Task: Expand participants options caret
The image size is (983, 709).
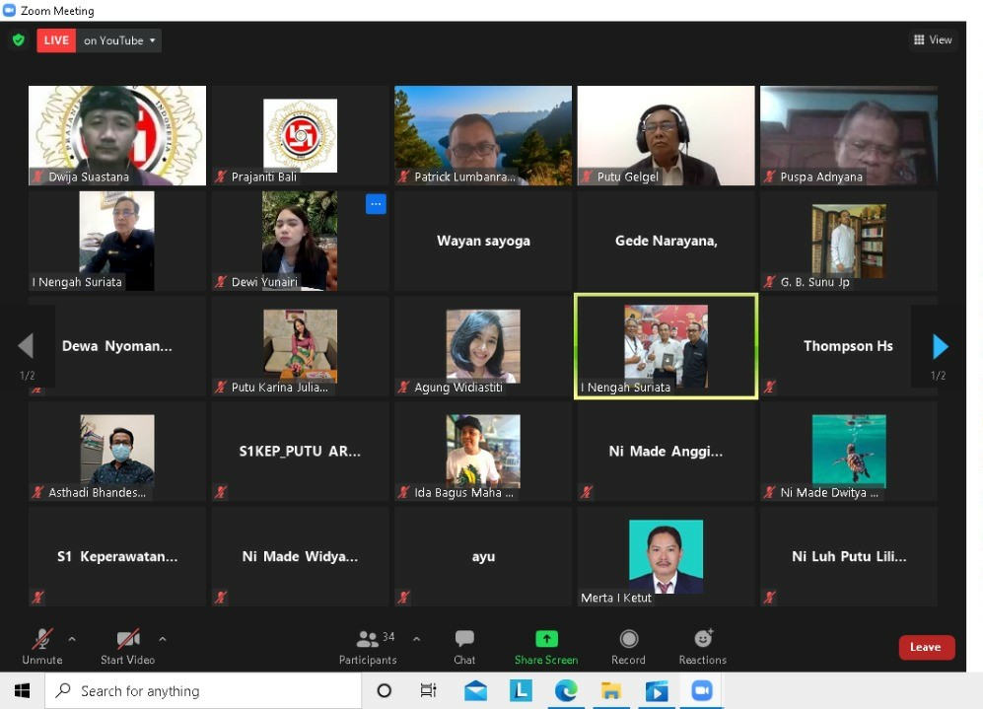Action: (416, 639)
